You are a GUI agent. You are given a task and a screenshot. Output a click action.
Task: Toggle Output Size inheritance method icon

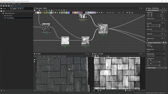pyautogui.click(x=162, y=13)
